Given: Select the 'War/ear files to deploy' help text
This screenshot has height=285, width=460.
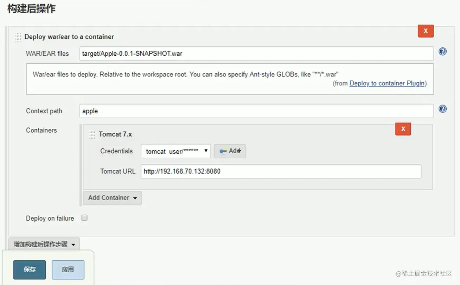Looking at the screenshot, I should [186, 75].
